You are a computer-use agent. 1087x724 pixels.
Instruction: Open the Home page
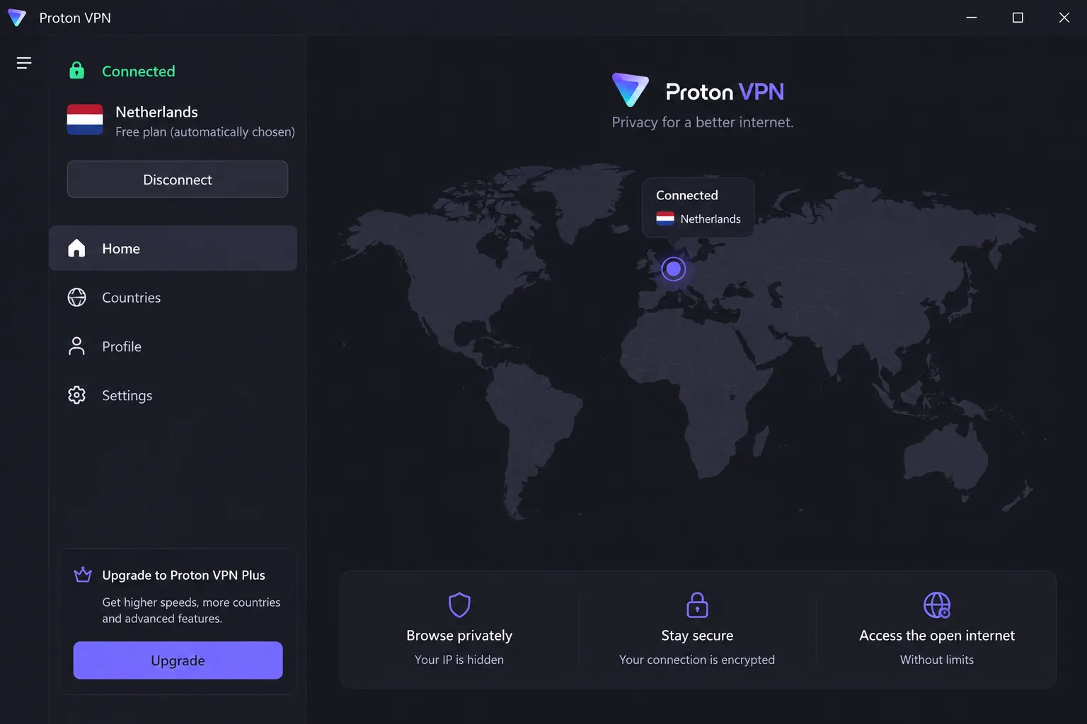tap(173, 248)
